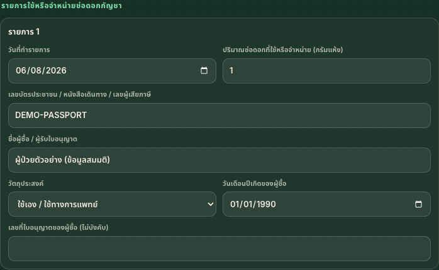Click the รายการ 1 card heading

coord(24,32)
